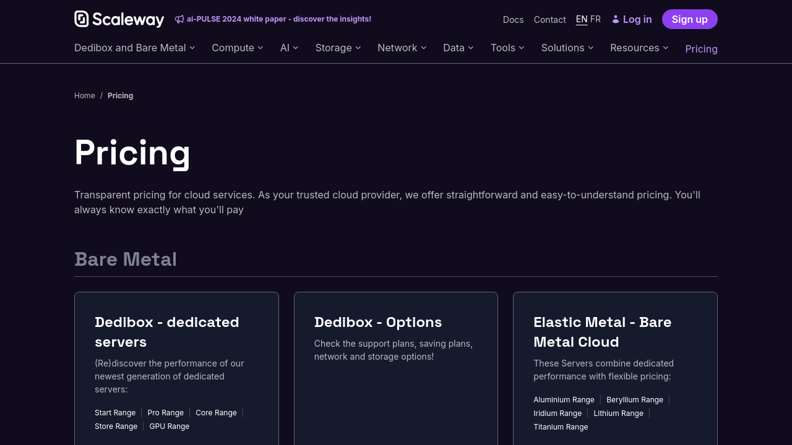
Task: Click Home in the breadcrumb
Action: (85, 96)
